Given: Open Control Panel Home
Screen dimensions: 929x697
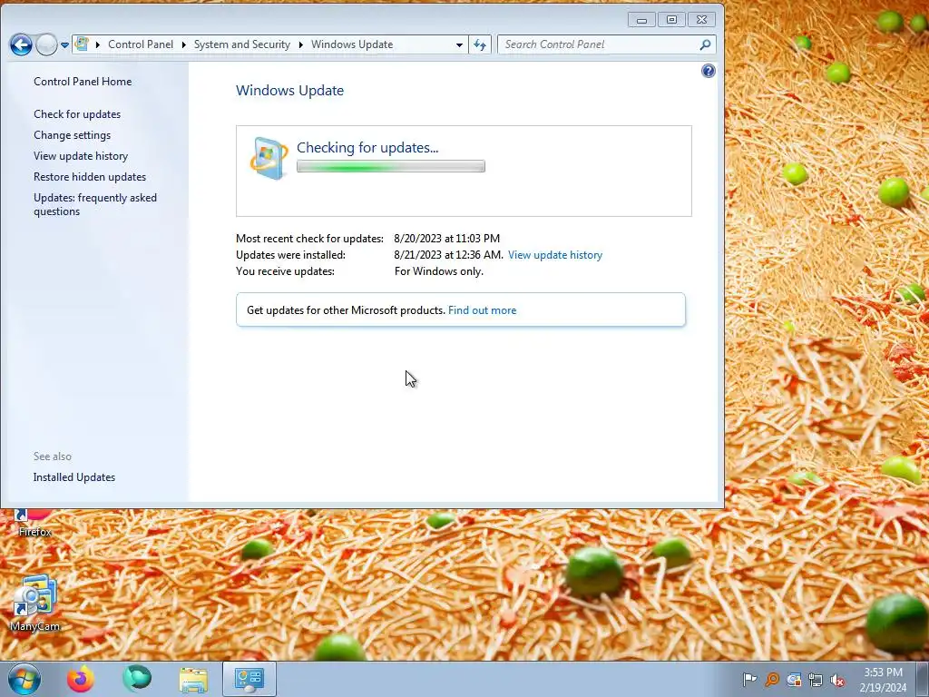Looking at the screenshot, I should [83, 81].
